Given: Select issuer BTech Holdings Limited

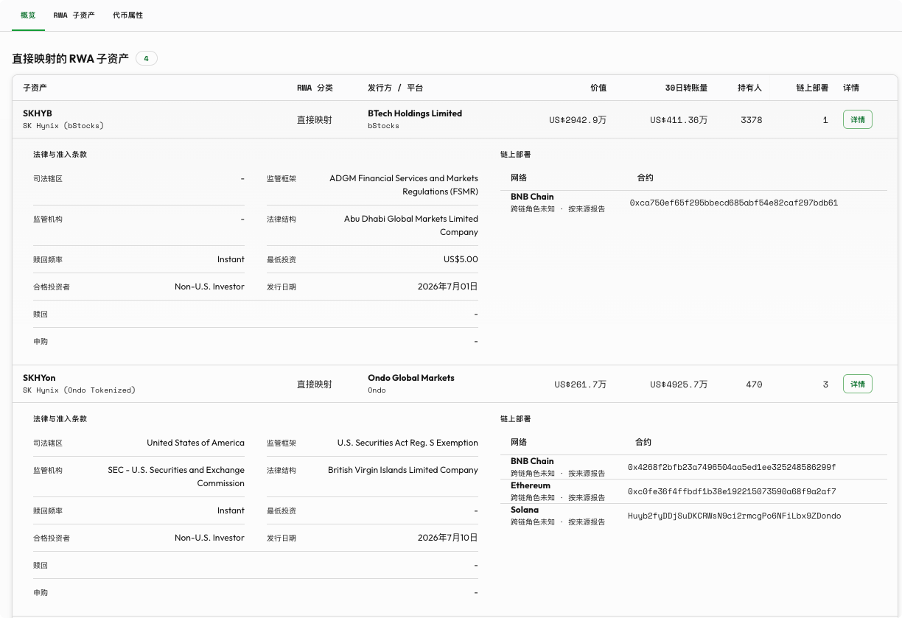Looking at the screenshot, I should (415, 113).
